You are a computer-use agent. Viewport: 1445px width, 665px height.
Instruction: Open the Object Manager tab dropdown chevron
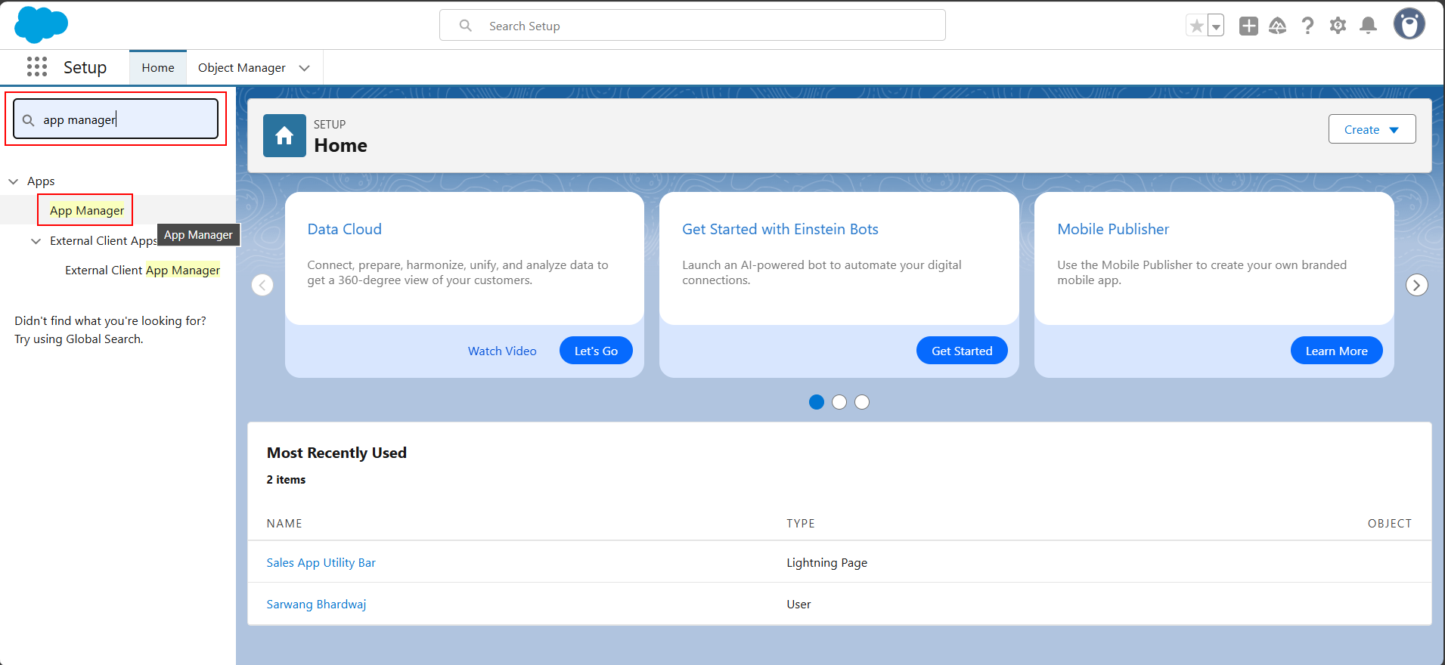[x=305, y=68]
